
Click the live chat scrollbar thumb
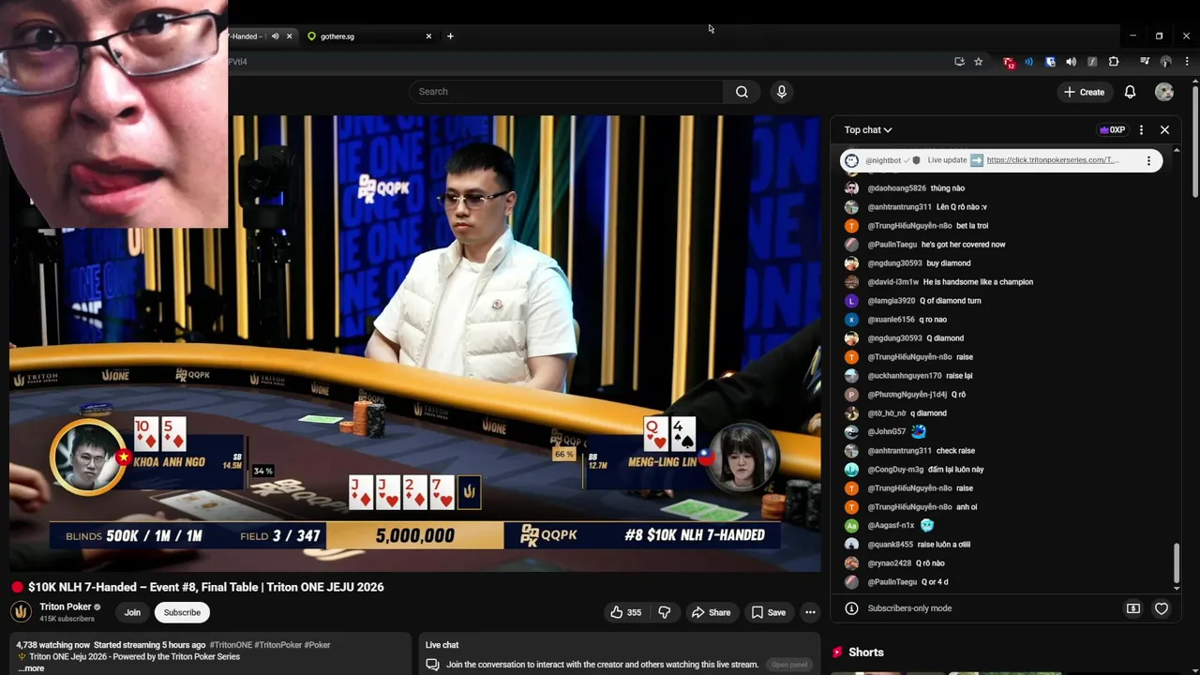(x=1177, y=562)
